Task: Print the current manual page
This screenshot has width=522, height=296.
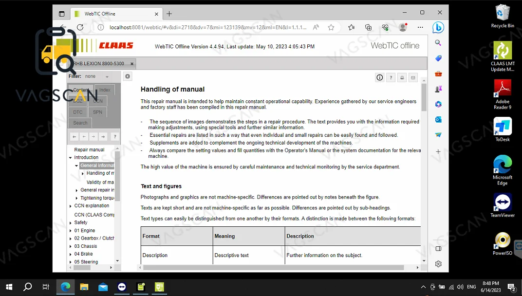Action: pyautogui.click(x=402, y=77)
